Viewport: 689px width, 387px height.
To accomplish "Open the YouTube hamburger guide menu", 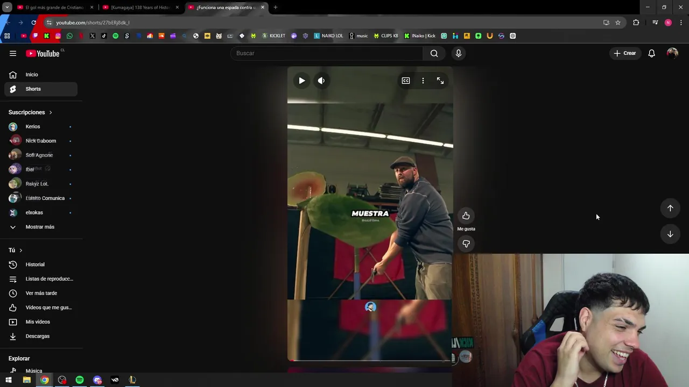I will tap(13, 53).
